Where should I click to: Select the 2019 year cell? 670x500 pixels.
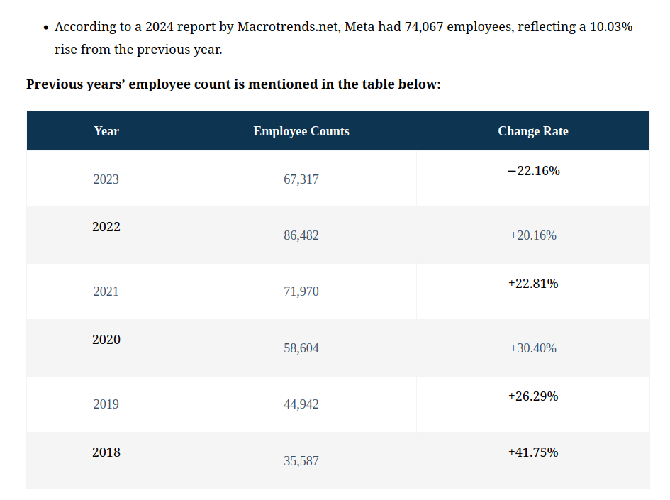point(106,404)
